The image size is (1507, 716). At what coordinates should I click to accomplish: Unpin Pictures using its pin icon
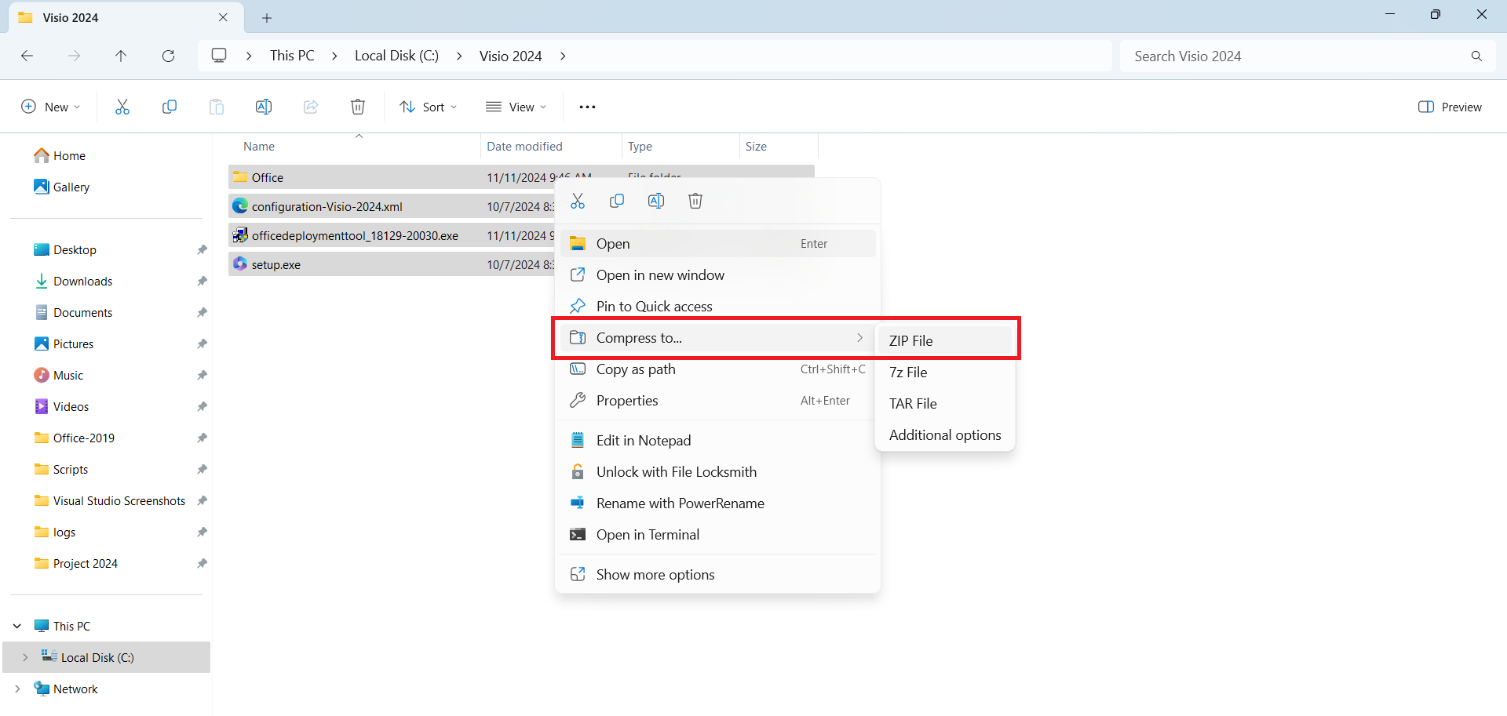click(x=202, y=343)
